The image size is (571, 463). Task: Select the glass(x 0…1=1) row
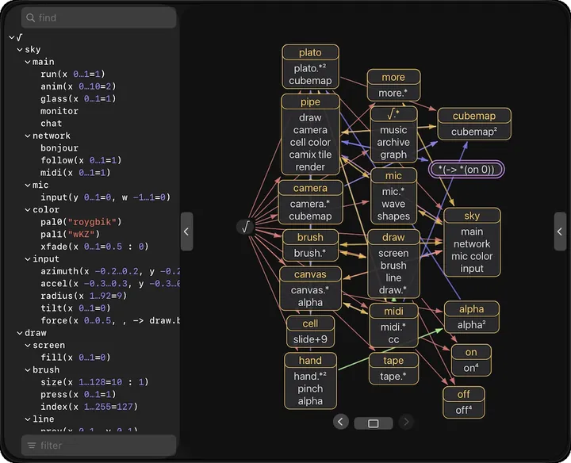[x=79, y=98]
